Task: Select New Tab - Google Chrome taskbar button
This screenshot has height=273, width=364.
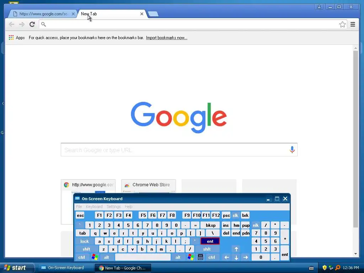Action: pyautogui.click(x=123, y=268)
